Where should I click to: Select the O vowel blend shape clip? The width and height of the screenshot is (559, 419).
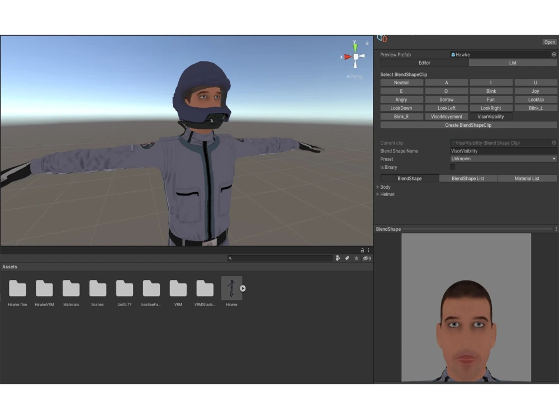point(446,91)
